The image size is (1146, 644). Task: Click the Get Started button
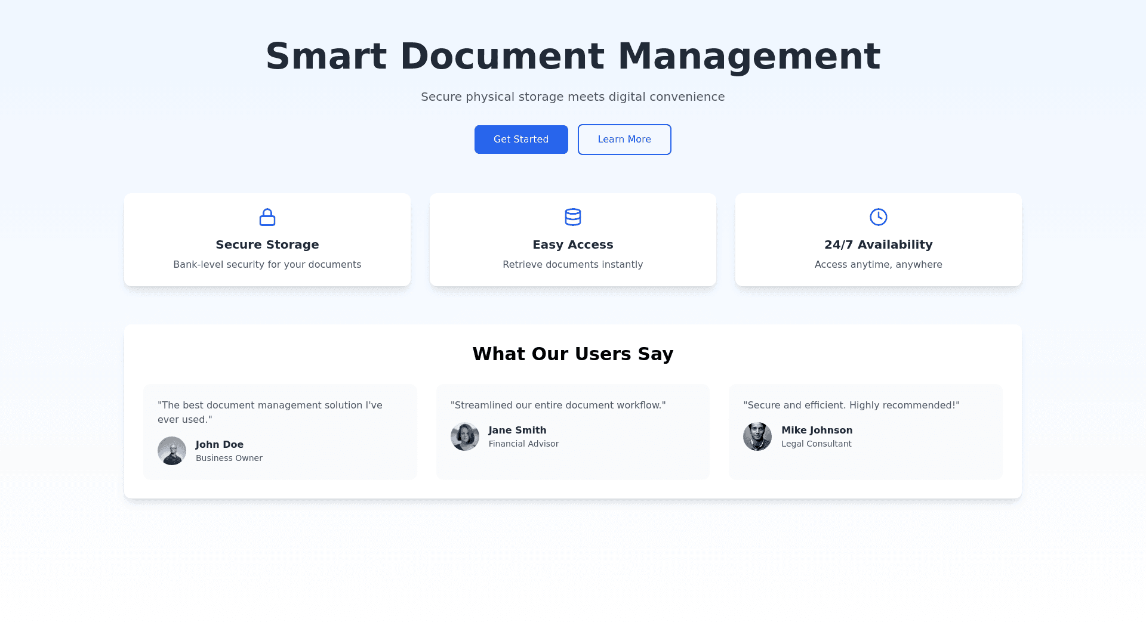520,140
